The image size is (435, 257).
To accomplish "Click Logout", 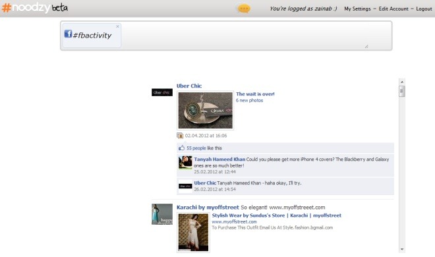I will 424,9.
